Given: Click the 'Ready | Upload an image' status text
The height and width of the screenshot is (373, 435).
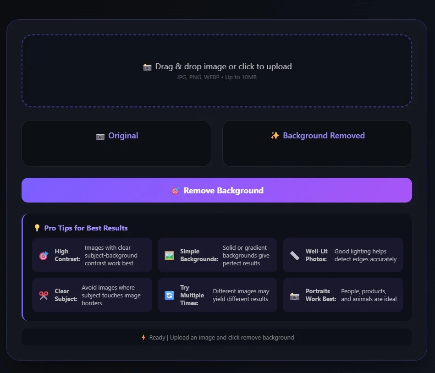Looking at the screenshot, I should tap(222, 338).
